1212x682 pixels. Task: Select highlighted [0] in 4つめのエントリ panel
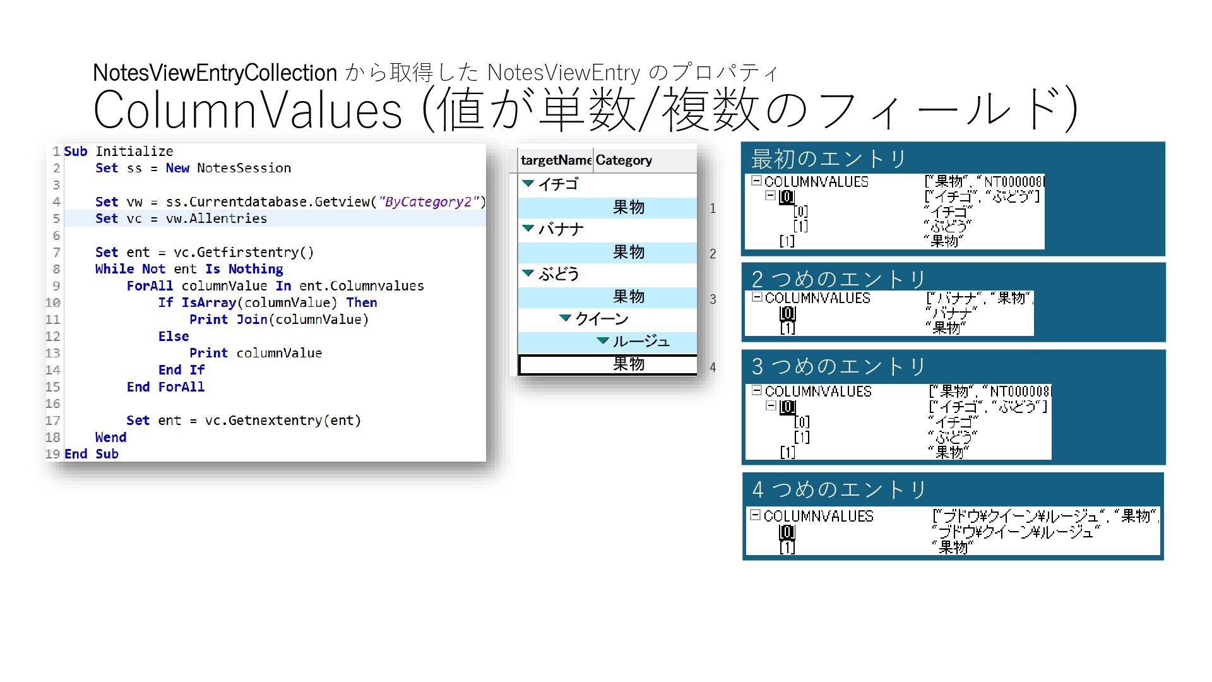pyautogui.click(x=787, y=532)
